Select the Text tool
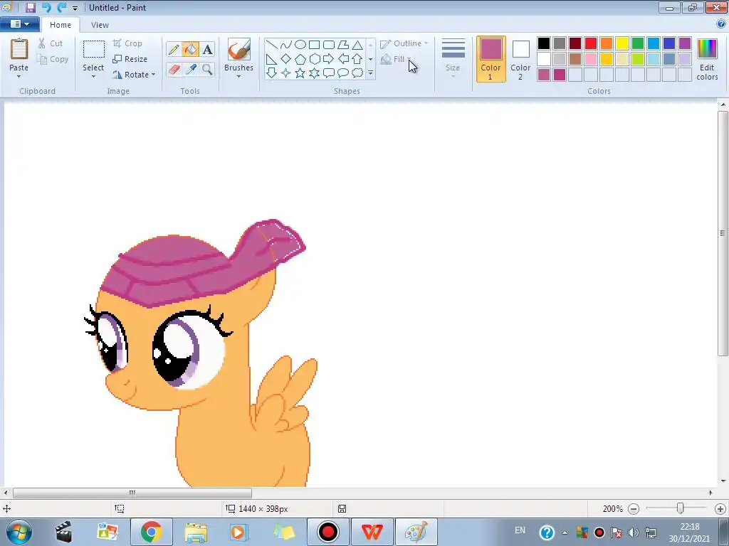Screen dimensions: 729x546 tap(207, 49)
